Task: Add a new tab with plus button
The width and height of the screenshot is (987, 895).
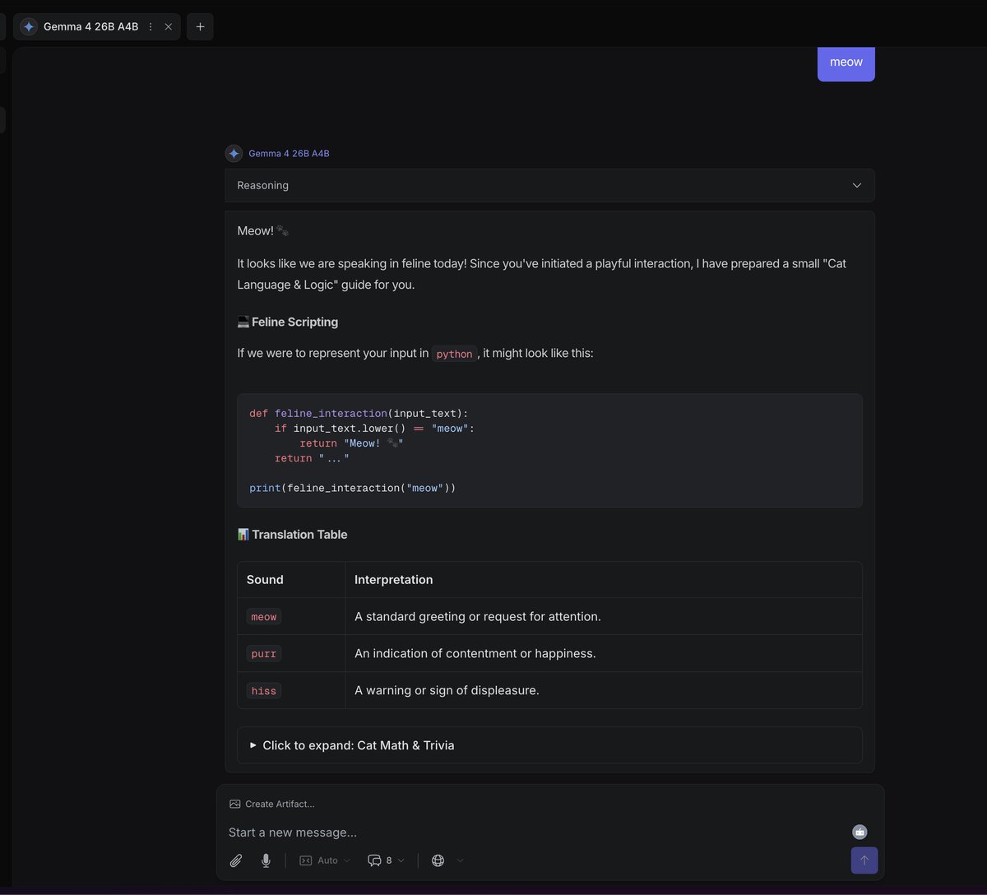Action: click(200, 26)
